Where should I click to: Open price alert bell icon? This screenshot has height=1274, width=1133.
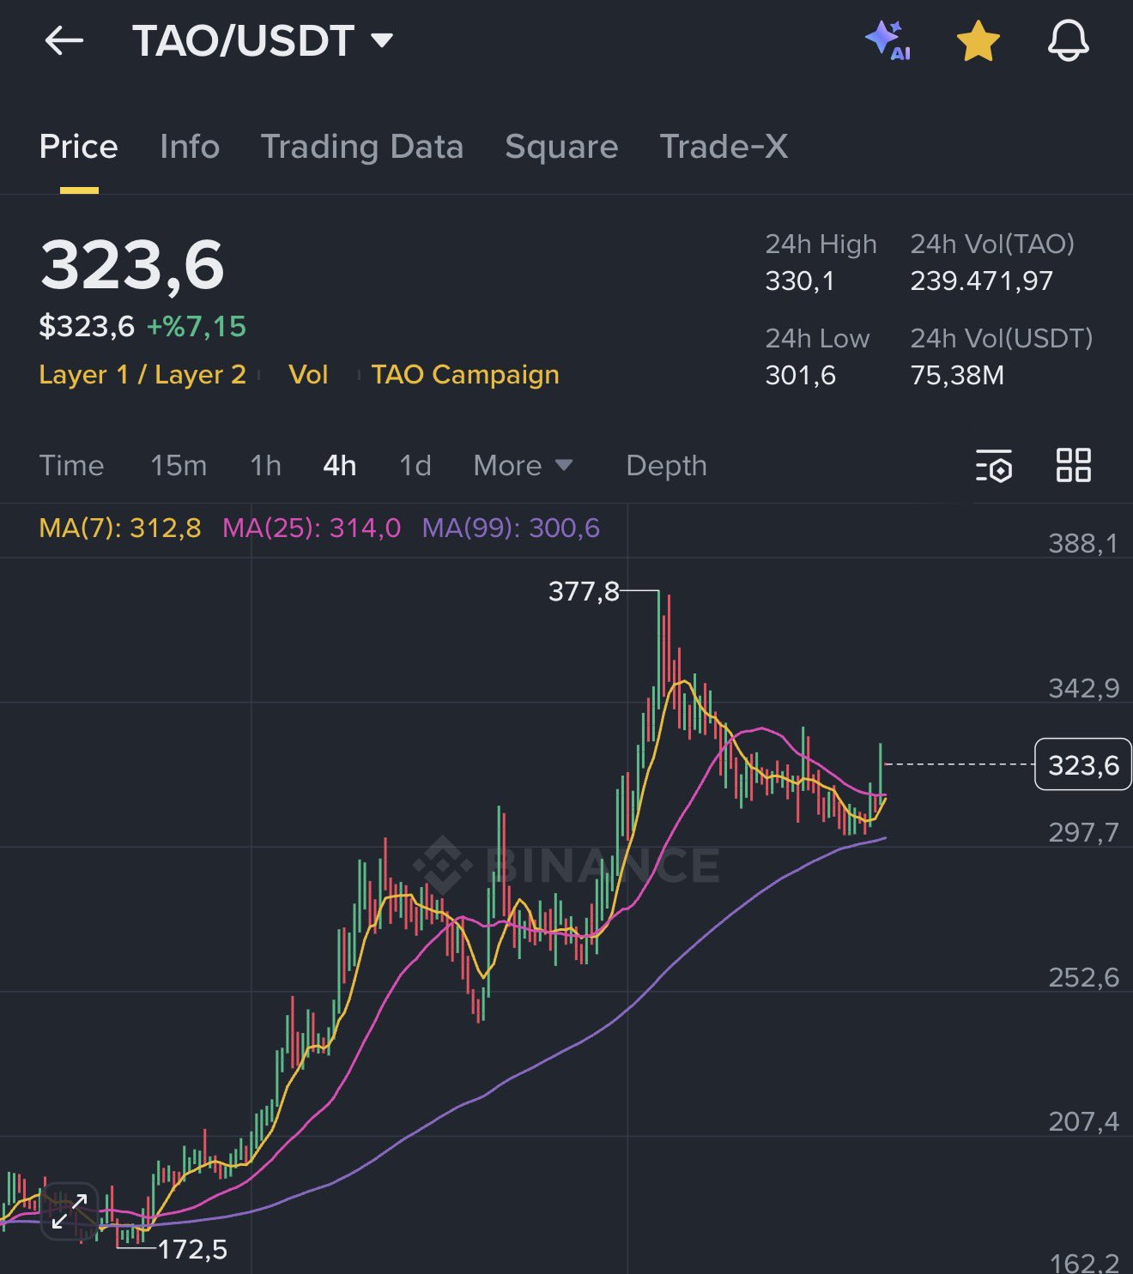click(x=1068, y=40)
